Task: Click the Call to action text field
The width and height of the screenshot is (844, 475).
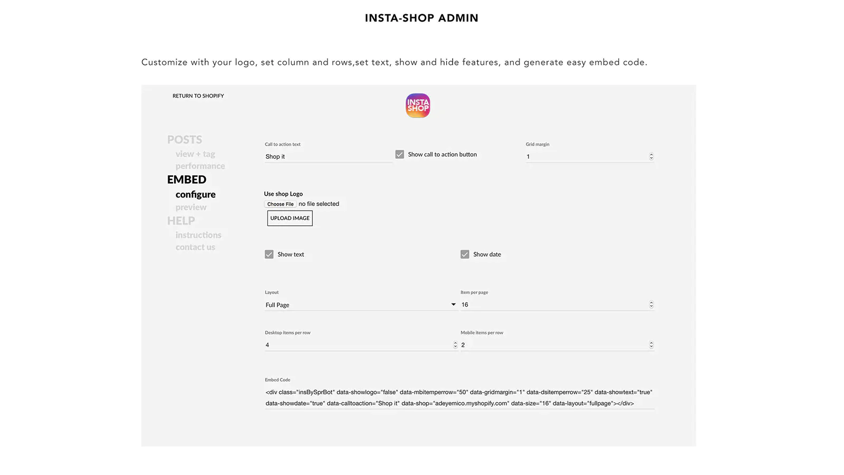Action: tap(328, 157)
